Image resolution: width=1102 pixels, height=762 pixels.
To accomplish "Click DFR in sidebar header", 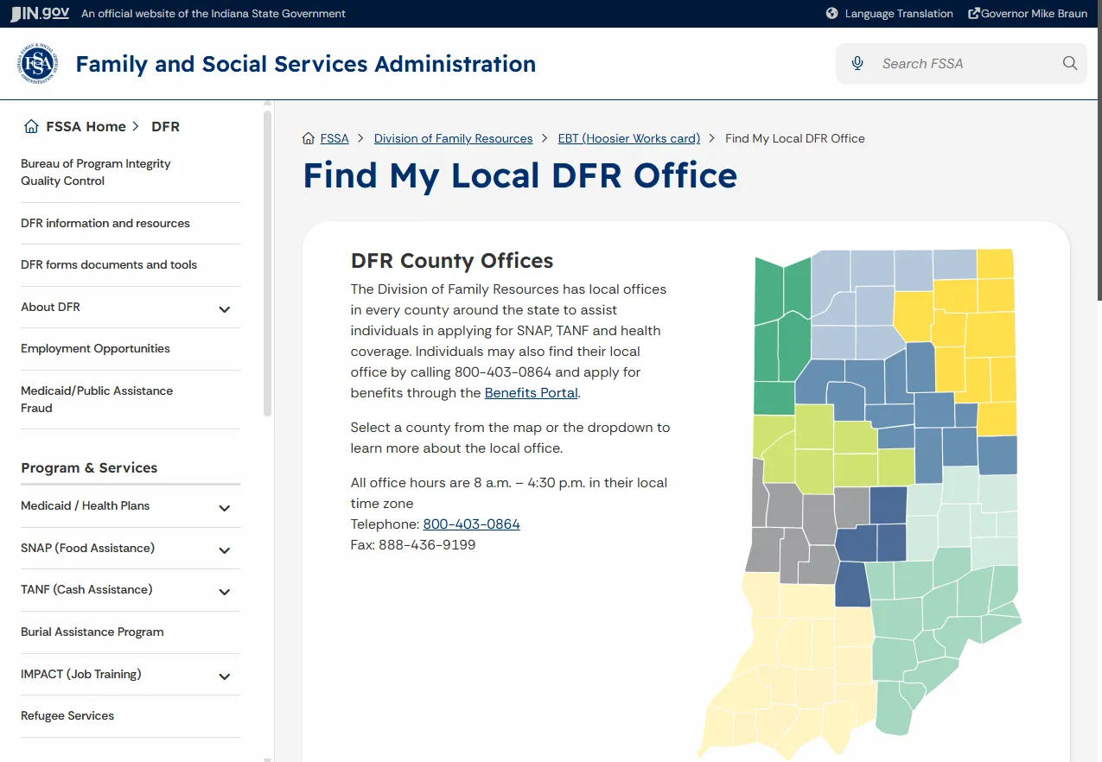I will pyautogui.click(x=165, y=126).
